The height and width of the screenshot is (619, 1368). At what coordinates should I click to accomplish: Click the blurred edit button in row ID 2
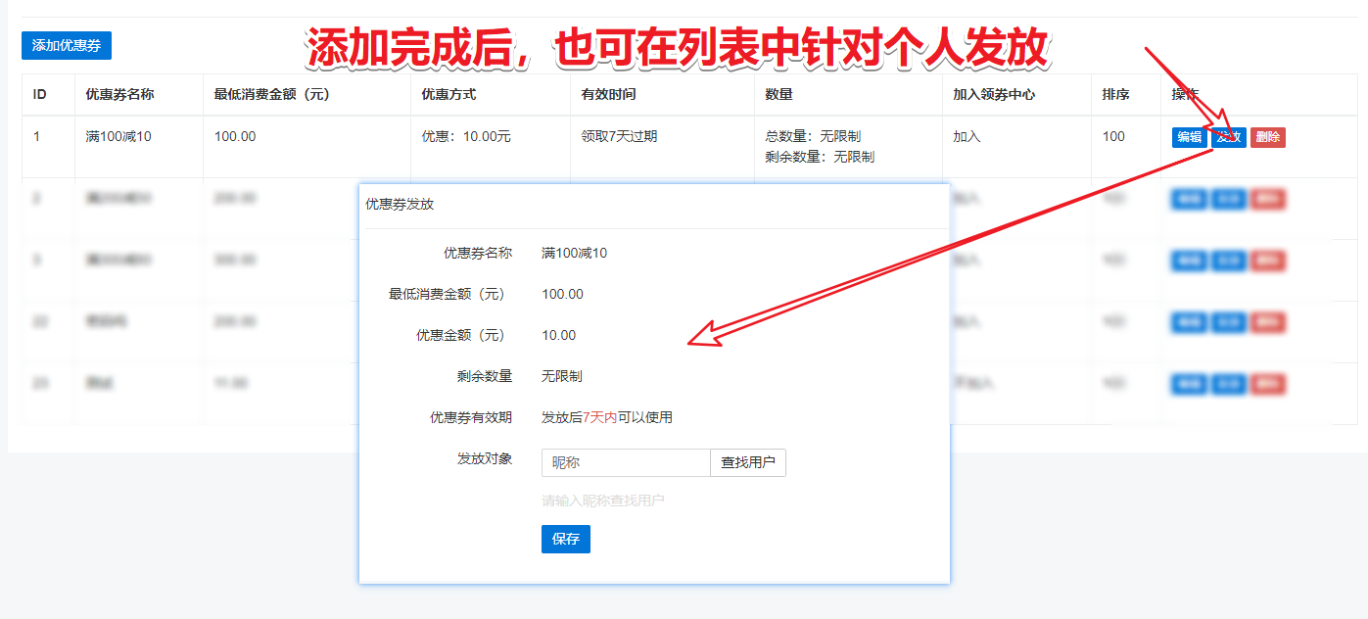tap(1189, 199)
